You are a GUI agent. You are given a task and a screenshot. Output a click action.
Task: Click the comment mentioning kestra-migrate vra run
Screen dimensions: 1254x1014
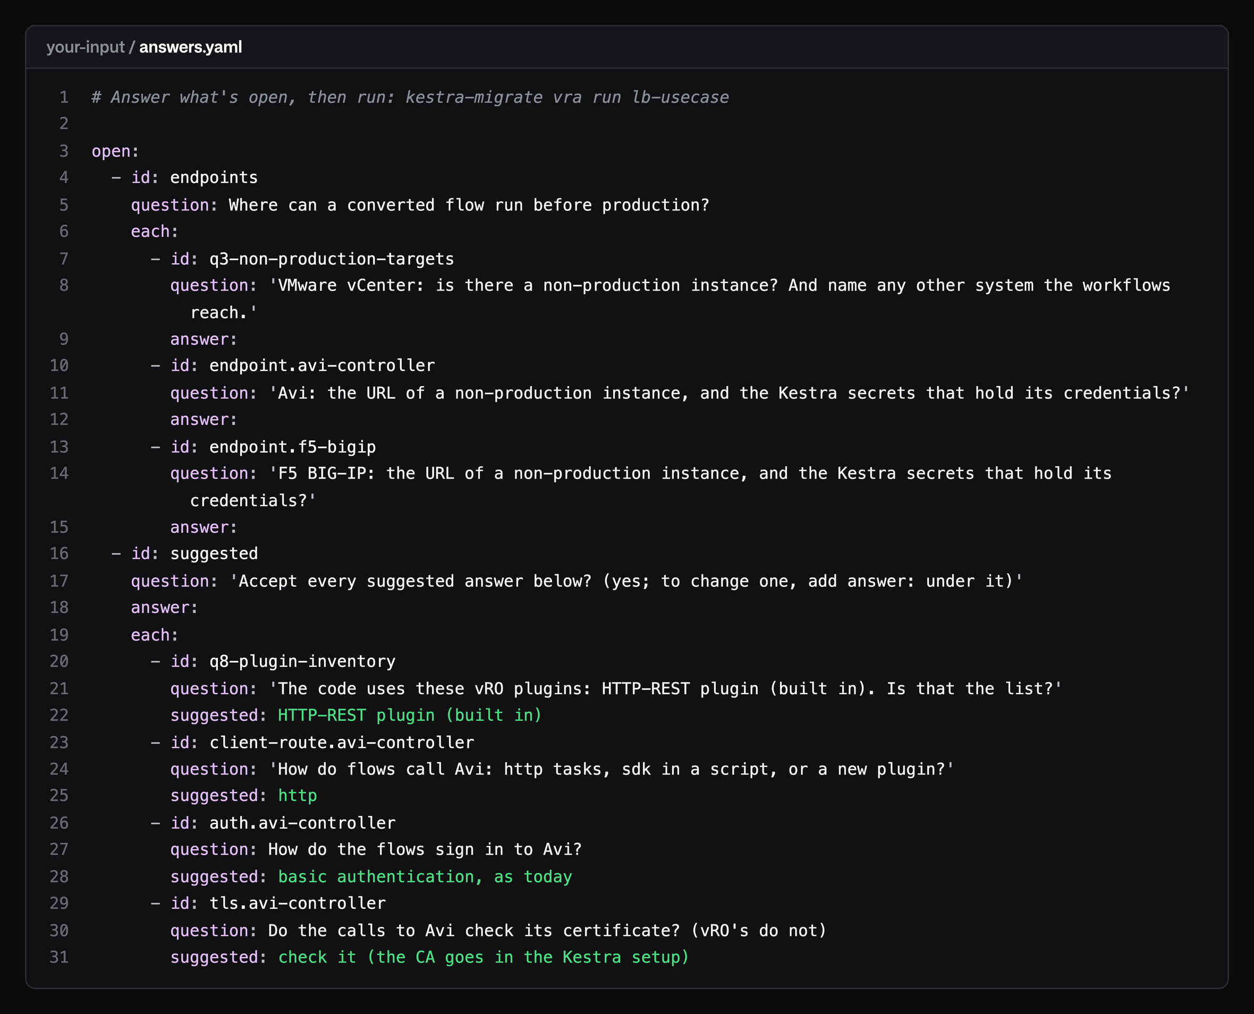tap(410, 97)
